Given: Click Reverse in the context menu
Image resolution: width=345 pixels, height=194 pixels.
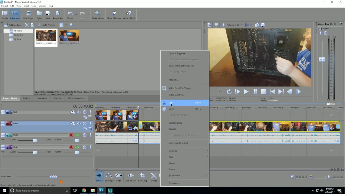Looking at the screenshot, I should pos(185,129).
